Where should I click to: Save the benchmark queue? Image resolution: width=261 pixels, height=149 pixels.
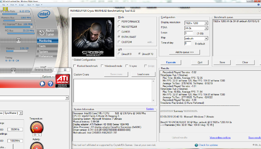(x=222, y=62)
